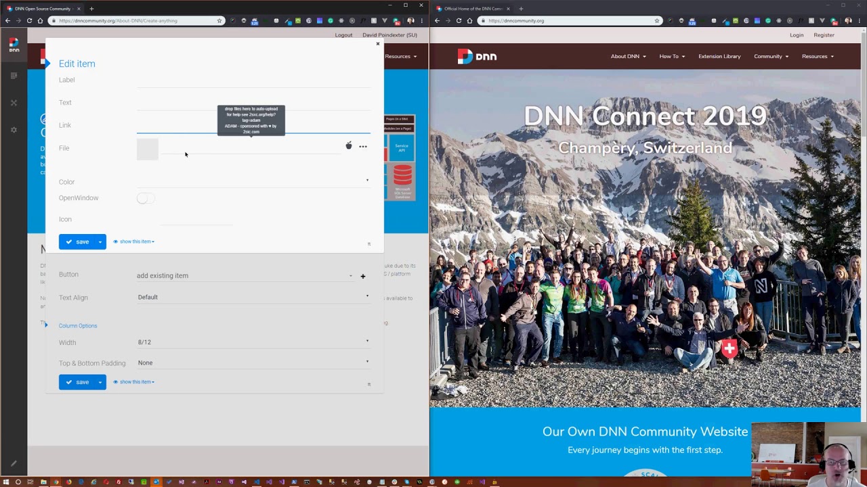867x487 pixels.
Task: Click the DNN logo in right browser window
Action: (x=477, y=57)
